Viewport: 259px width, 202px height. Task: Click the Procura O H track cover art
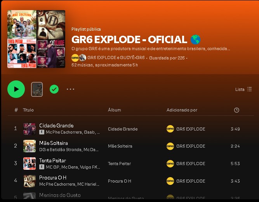click(x=30, y=181)
